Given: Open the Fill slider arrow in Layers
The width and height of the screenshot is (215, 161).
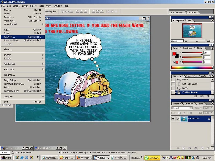Looking at the screenshot, I should pyautogui.click(x=211, y=113).
